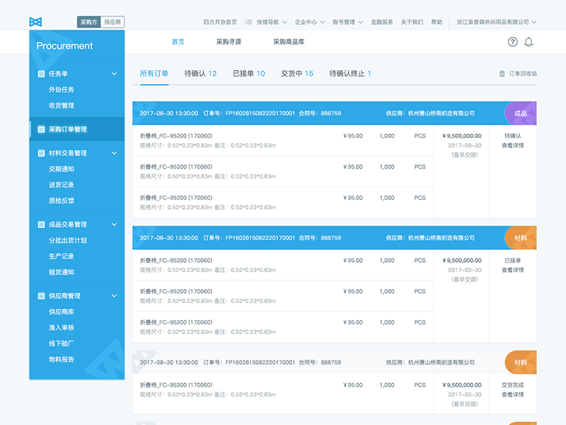Switch role to 供应商 toggle

click(x=112, y=22)
